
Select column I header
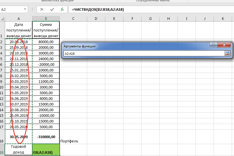[x=186, y=19]
